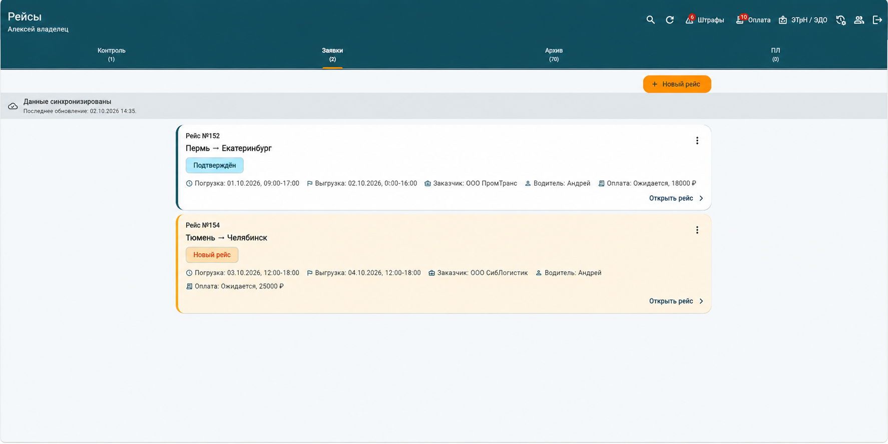Open the history settings clock-gear icon
This screenshot has height=444, width=888.
[x=841, y=20]
